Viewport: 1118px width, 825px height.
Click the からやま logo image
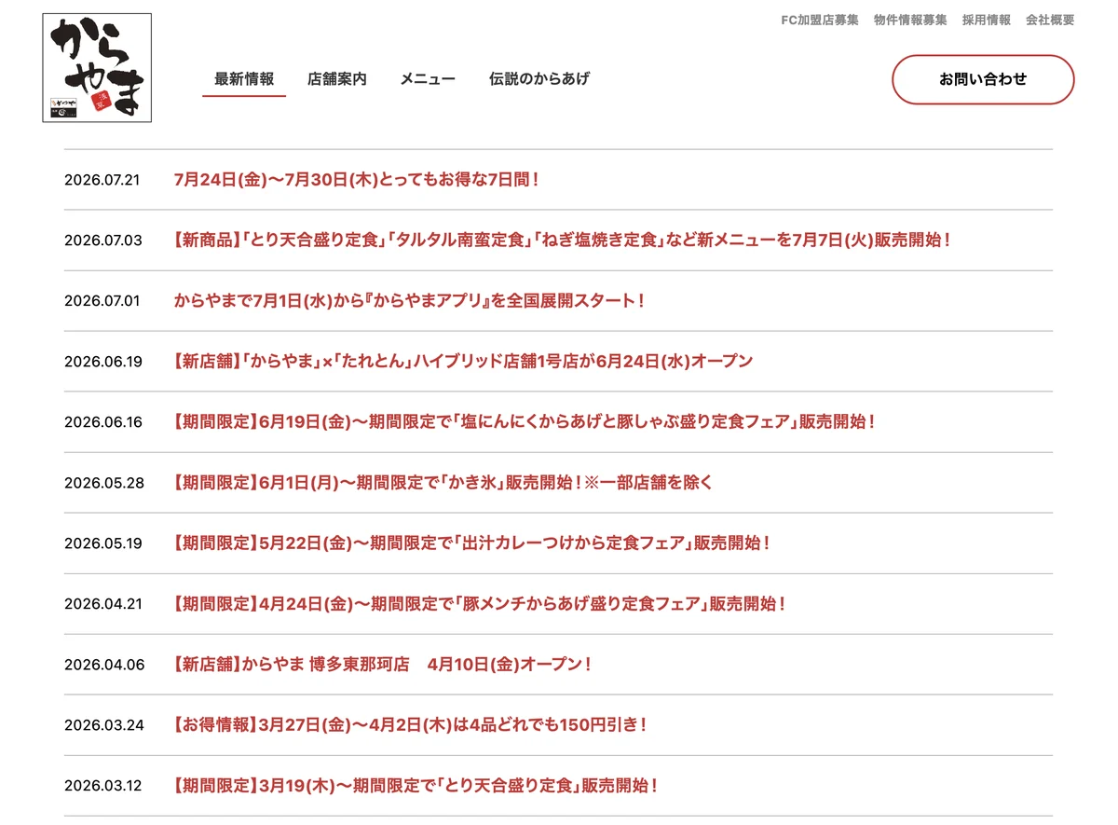click(97, 68)
